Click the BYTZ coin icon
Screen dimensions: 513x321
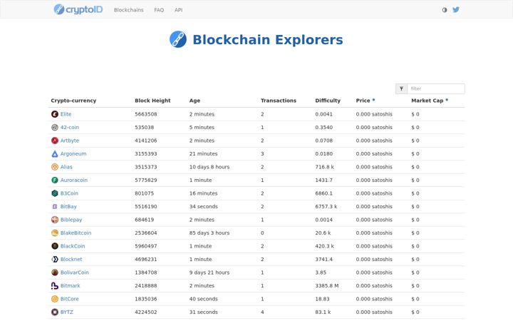point(55,312)
